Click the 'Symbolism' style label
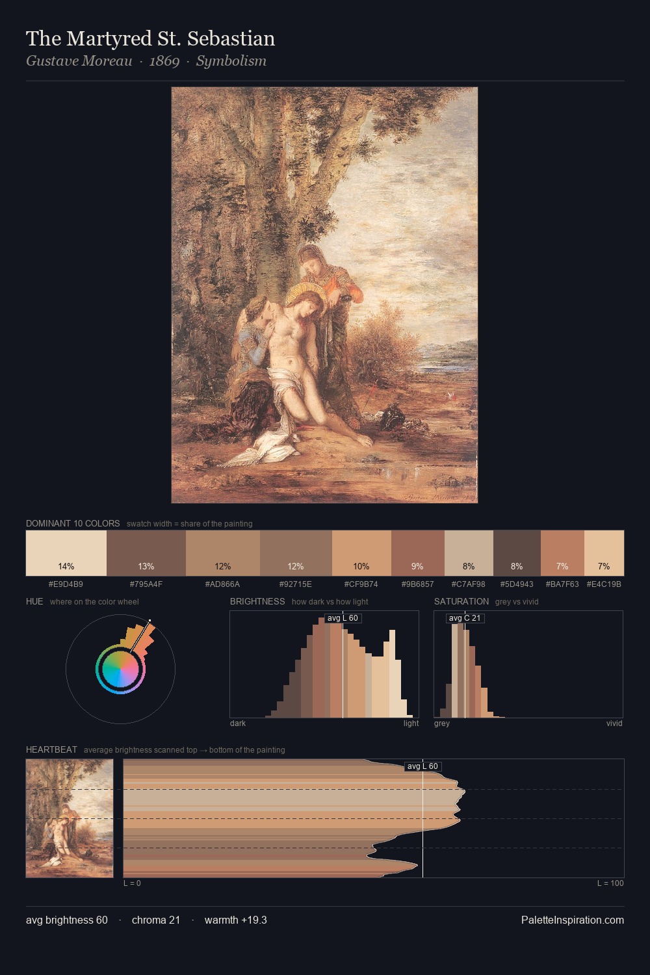The width and height of the screenshot is (650, 975). click(x=231, y=61)
